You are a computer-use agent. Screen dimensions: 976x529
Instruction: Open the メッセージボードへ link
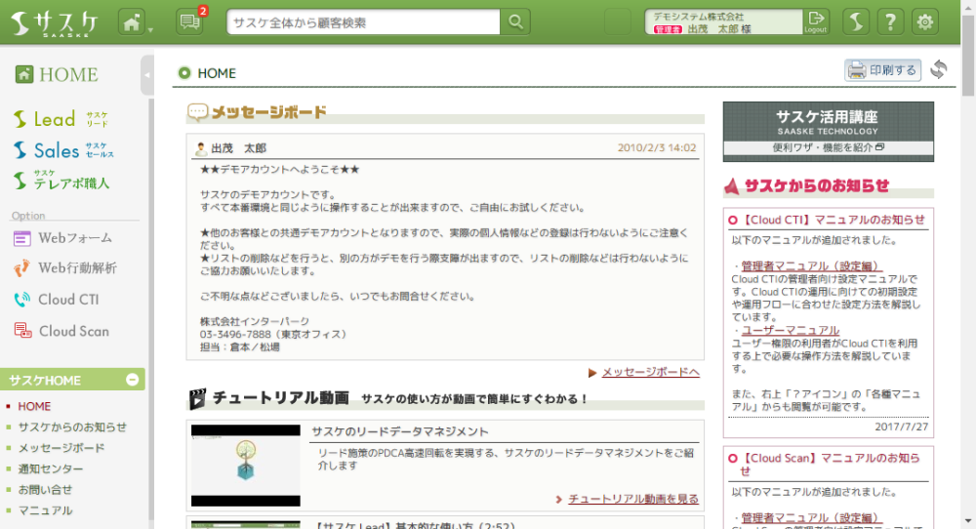point(650,372)
